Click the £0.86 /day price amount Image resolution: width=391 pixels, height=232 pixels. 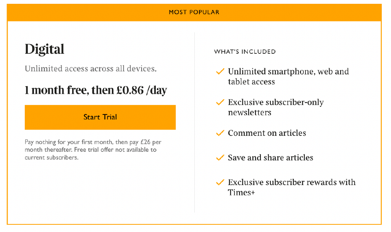coord(141,90)
